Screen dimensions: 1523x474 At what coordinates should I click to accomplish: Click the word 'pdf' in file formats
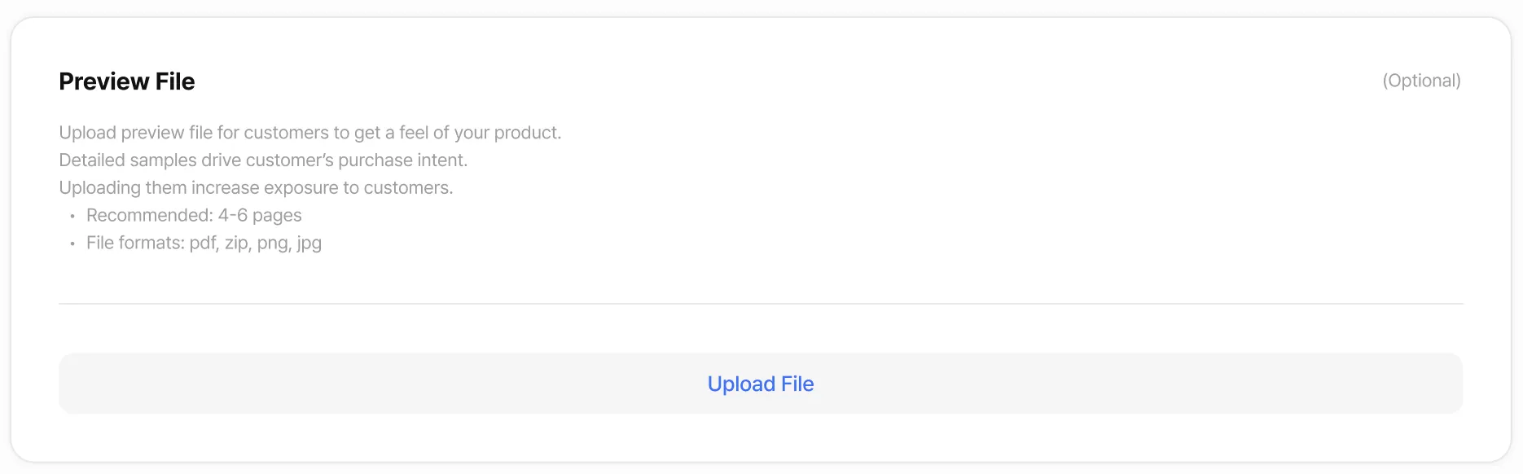point(204,244)
